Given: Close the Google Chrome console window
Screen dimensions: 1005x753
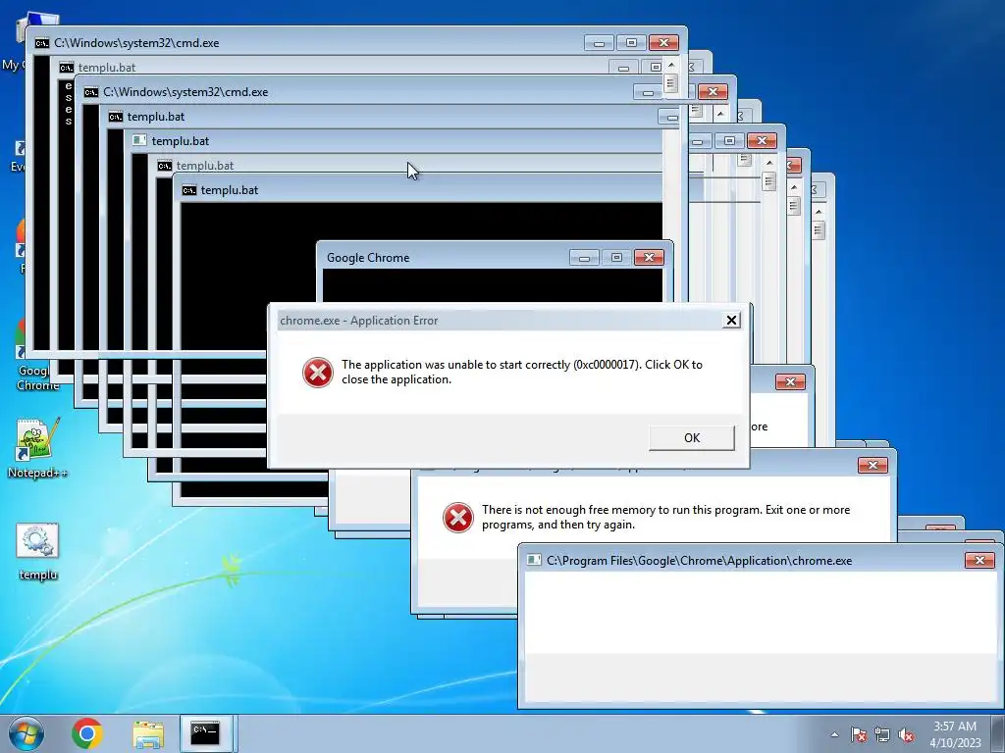Looking at the screenshot, I should click(x=649, y=258).
